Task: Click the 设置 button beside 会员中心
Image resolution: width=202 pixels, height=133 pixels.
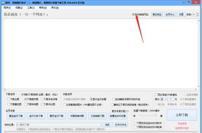Action: click(181, 15)
